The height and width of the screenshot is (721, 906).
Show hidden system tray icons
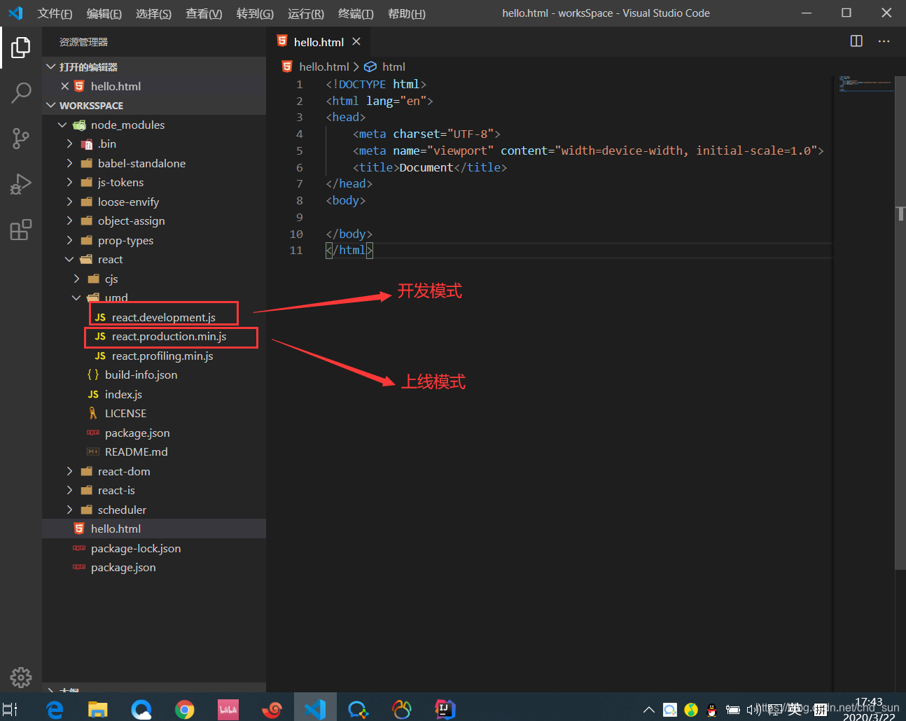click(649, 710)
